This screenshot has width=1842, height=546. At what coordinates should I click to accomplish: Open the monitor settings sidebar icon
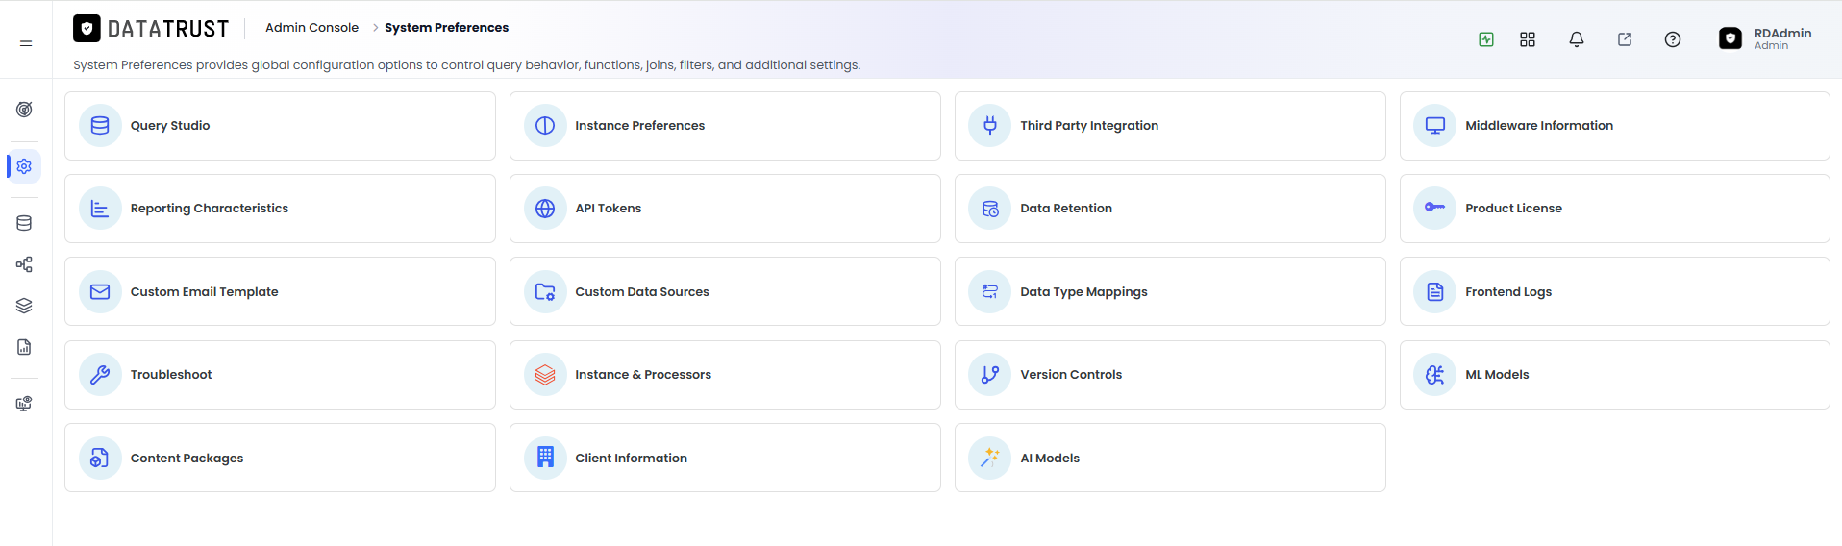tap(24, 404)
